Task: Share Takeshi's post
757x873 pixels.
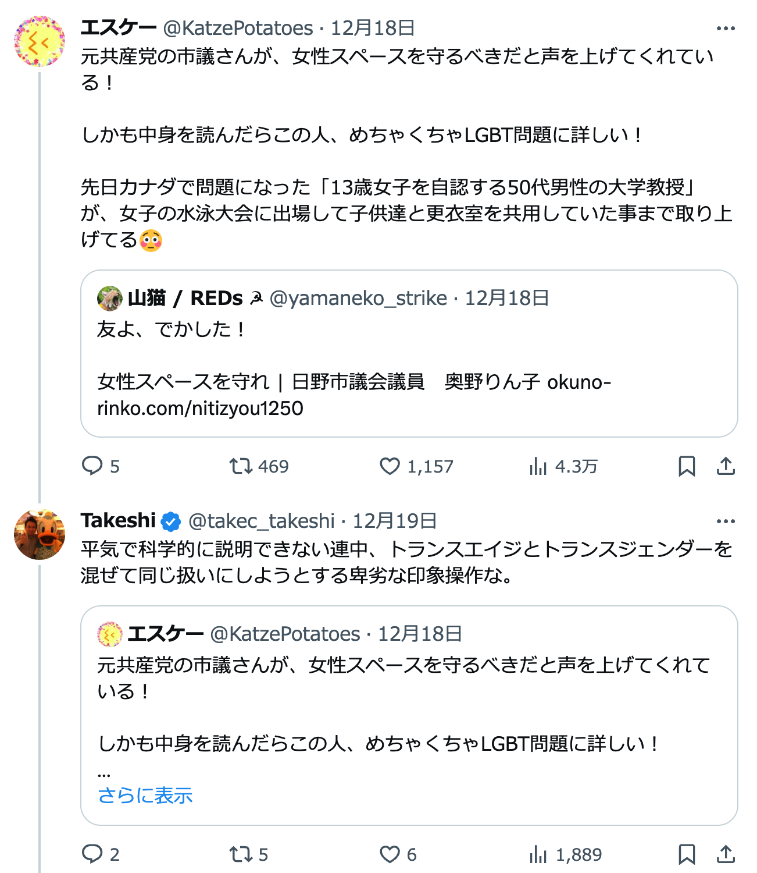Action: coord(726,854)
